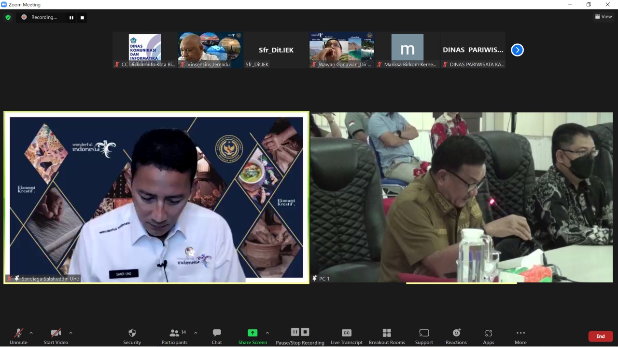Show next page of participant thumbnails
The width and height of the screenshot is (618, 347).
click(517, 50)
